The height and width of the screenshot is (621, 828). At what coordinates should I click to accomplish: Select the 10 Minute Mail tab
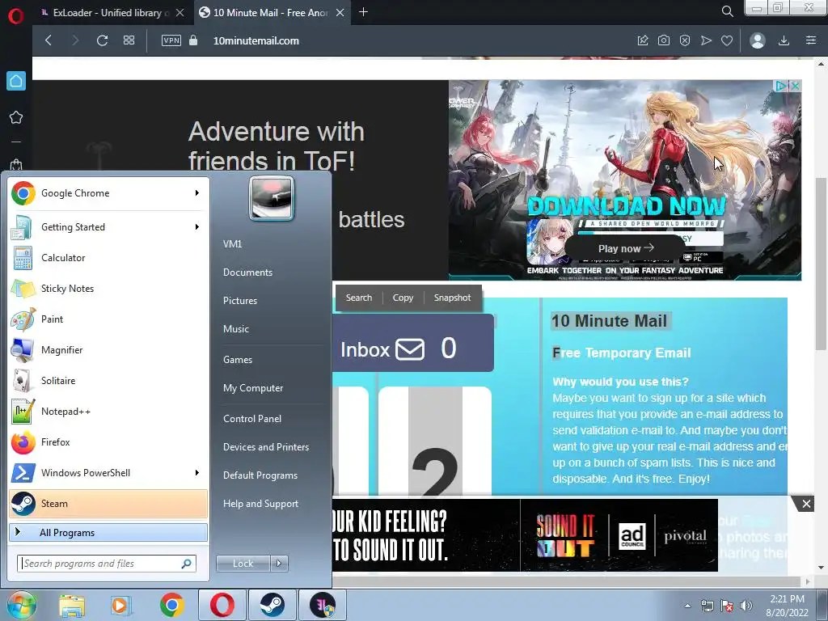[x=272, y=12]
